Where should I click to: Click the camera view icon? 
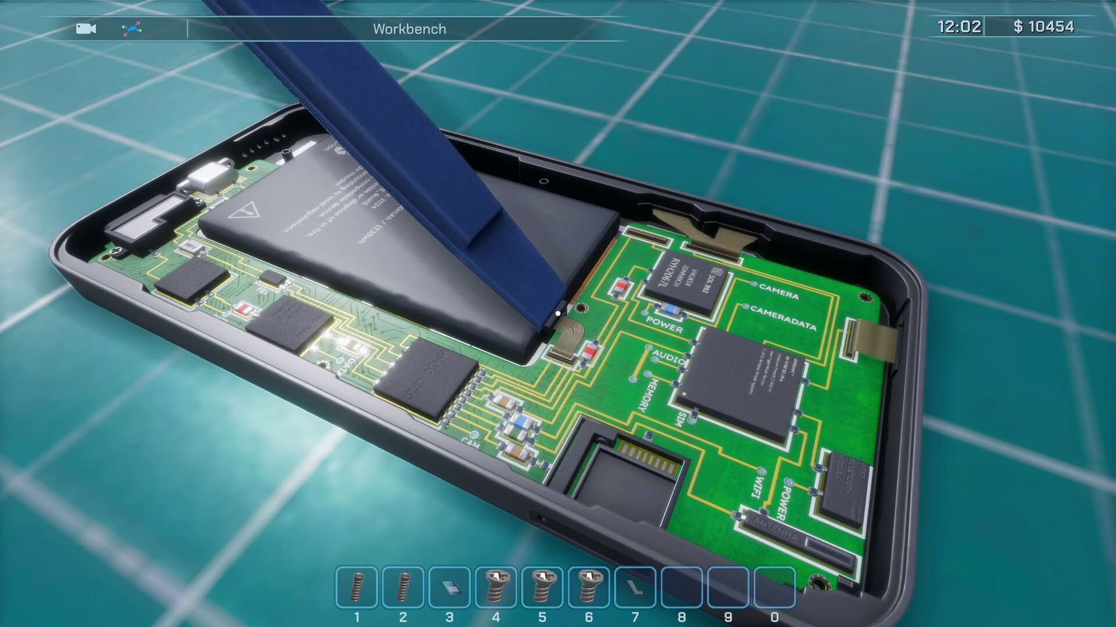tap(86, 29)
